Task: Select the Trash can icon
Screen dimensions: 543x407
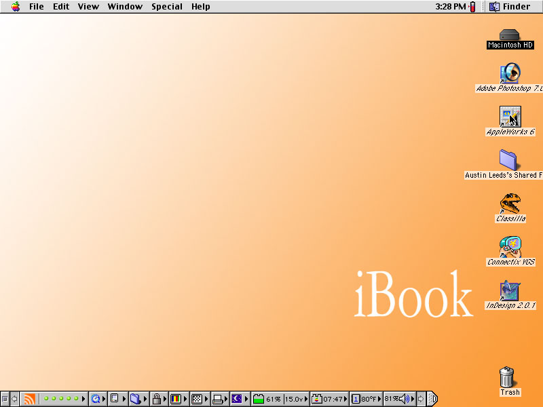Action: point(507,377)
